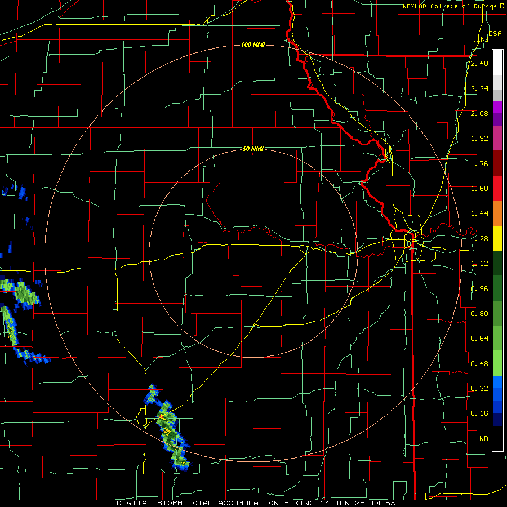This screenshot has height=507, width=507.
Task: Click the "1.12" scale value
Action: pos(479,264)
